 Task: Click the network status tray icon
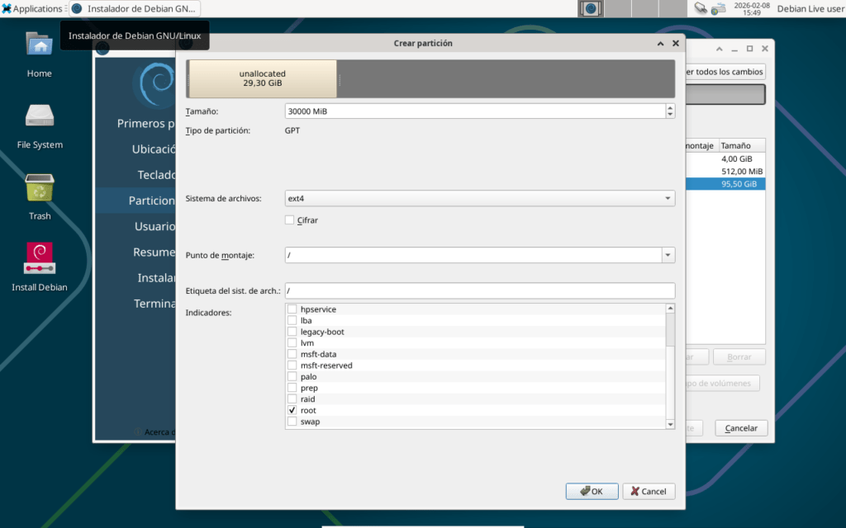701,8
